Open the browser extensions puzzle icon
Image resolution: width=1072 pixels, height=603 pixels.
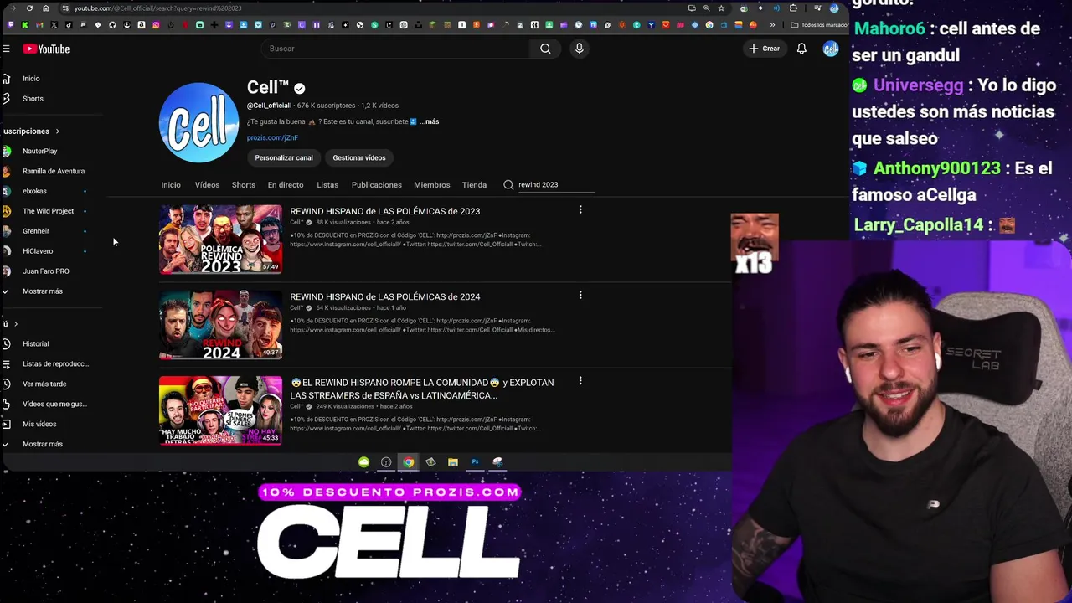(793, 8)
